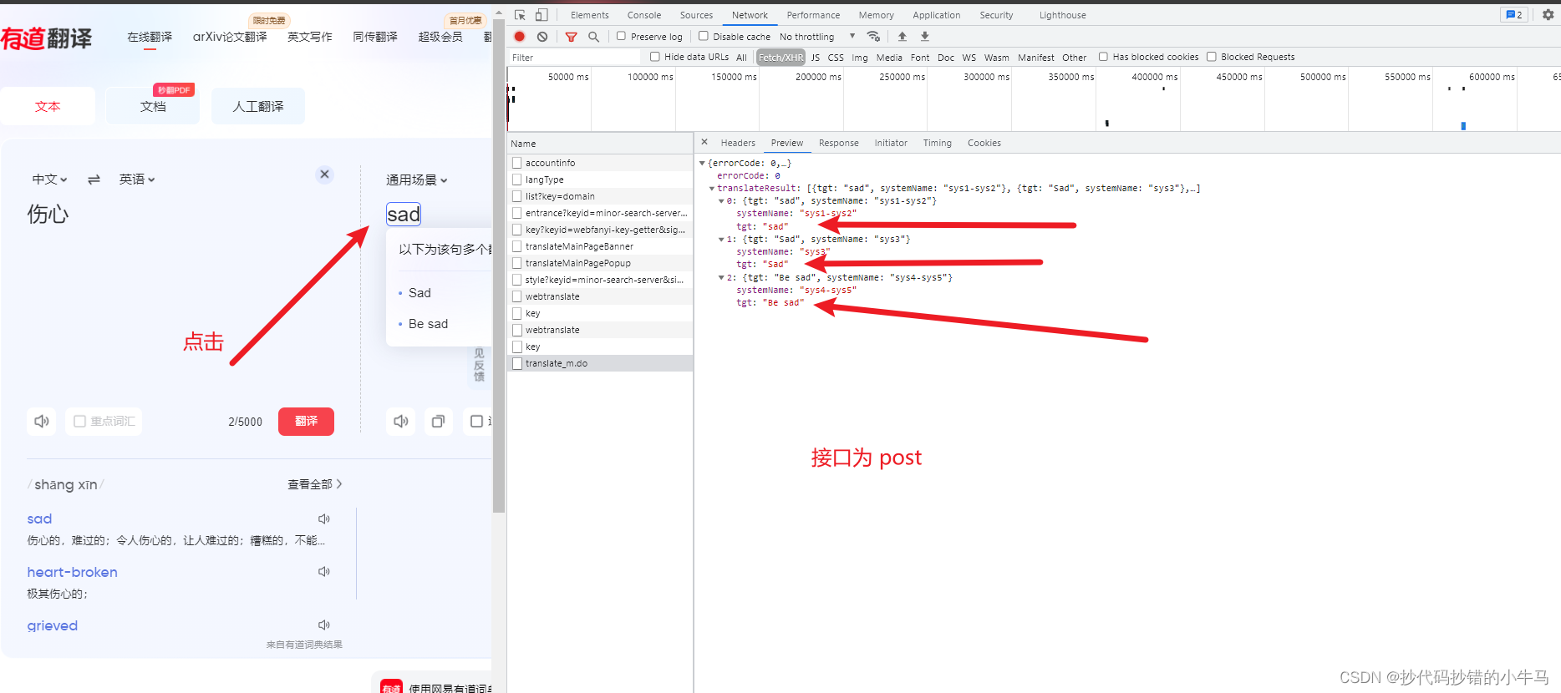Clear the network log
Screen dimensions: 1561x693
(542, 37)
